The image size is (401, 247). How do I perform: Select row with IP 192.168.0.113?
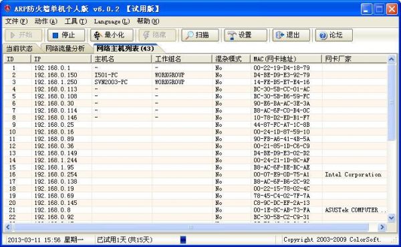pyautogui.click(x=195, y=89)
